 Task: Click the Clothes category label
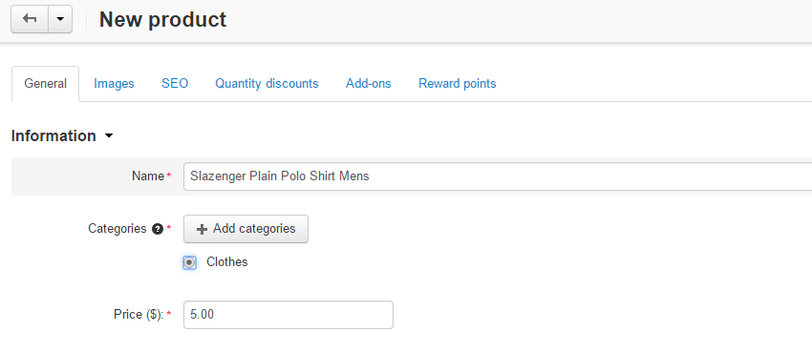click(226, 262)
